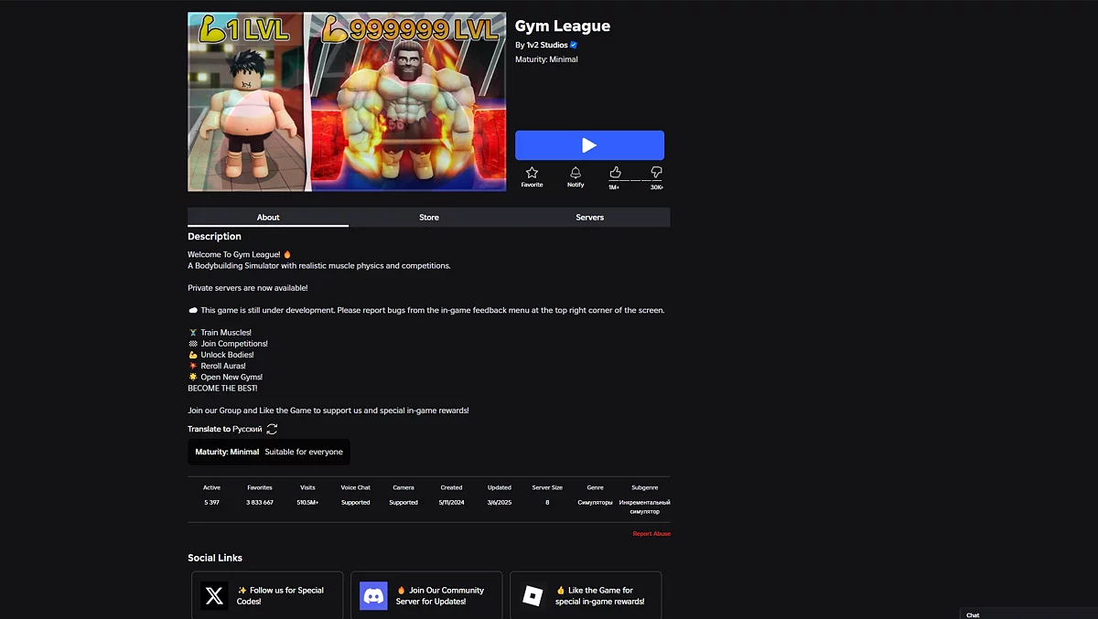Open the Servers tab
The image size is (1098, 619).
[589, 218]
